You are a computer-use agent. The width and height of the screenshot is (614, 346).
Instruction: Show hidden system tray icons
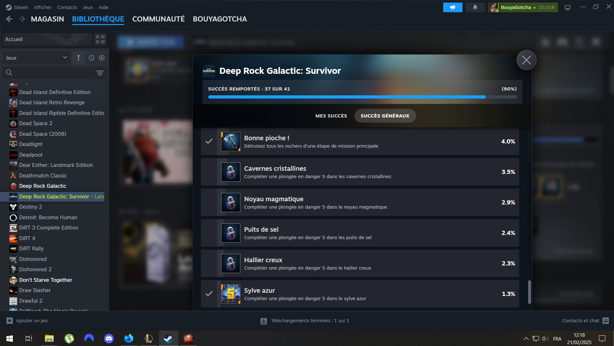coord(526,339)
